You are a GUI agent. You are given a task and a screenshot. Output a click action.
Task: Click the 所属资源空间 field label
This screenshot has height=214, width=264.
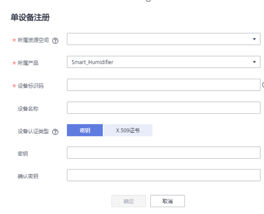[x=33, y=40]
